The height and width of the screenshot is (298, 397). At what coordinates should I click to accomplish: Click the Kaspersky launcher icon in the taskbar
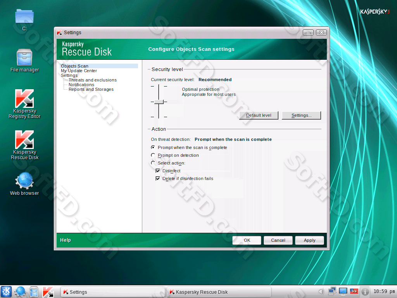click(48, 292)
